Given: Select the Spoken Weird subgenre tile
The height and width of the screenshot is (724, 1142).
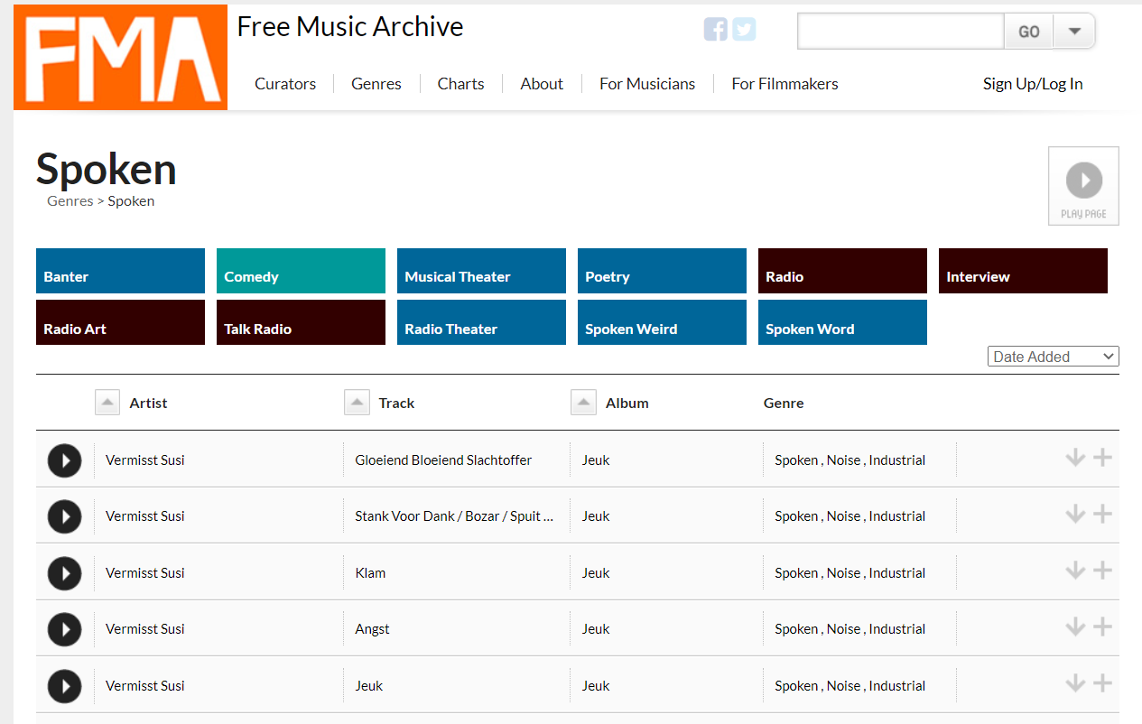Looking at the screenshot, I should click(662, 322).
